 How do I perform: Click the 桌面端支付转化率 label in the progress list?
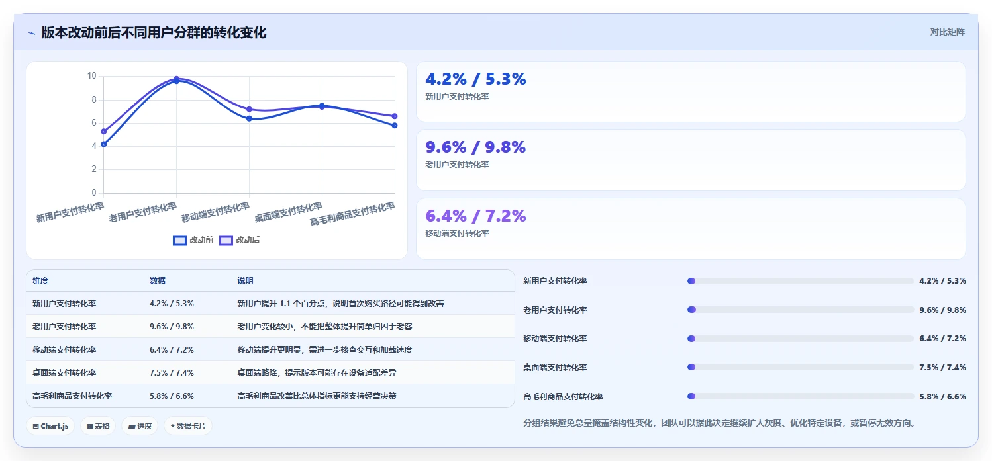(555, 367)
